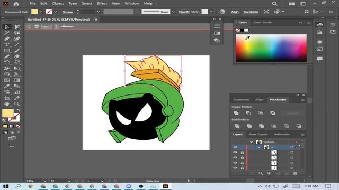Select the Line Segment tool
This screenshot has height=190, width=339.
tap(17, 44)
